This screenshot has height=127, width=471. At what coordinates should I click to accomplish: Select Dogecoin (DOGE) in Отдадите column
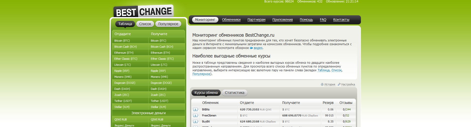tap(130, 83)
